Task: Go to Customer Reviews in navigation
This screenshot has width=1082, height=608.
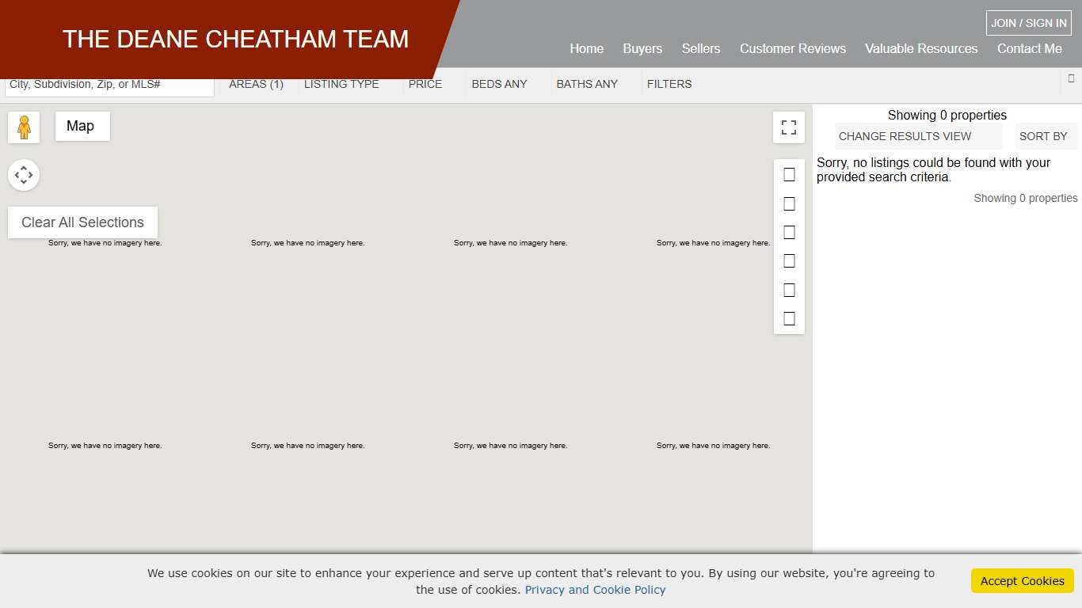Action: [x=792, y=48]
